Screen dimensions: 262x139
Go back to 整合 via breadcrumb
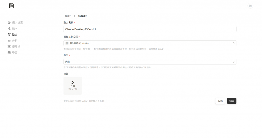pyautogui.click(x=68, y=16)
